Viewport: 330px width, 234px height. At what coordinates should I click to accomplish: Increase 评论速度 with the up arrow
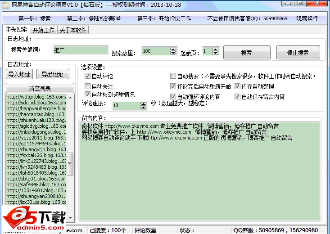pyautogui.click(x=143, y=104)
